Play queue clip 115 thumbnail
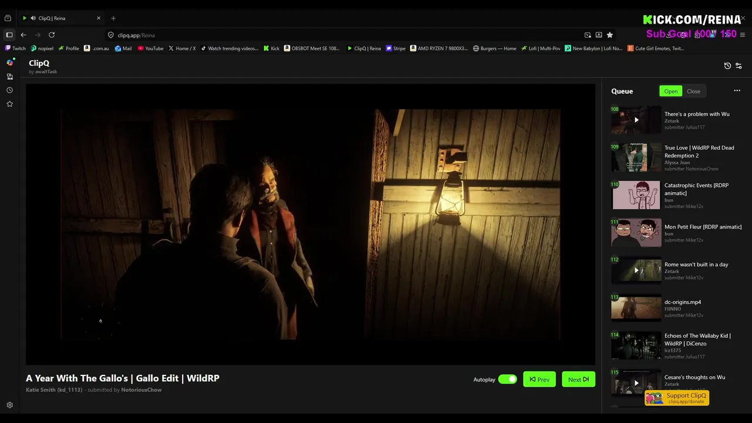 [x=636, y=383]
